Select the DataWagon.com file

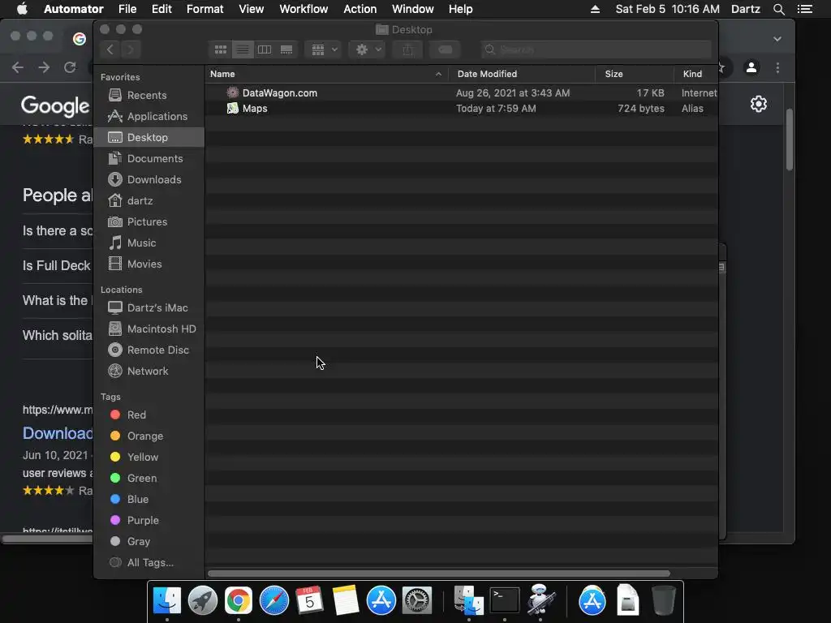point(461,92)
